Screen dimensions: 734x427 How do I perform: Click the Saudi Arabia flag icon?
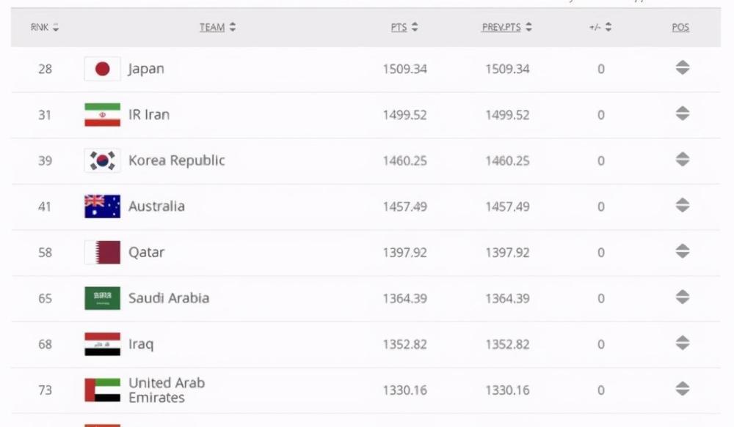[103, 298]
